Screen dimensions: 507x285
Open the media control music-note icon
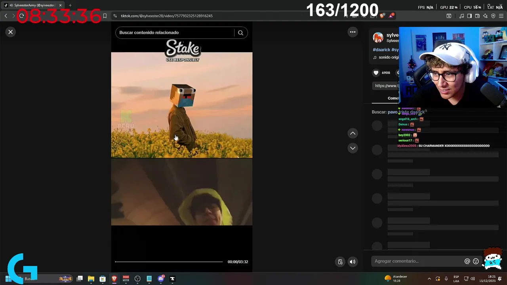coord(461,16)
